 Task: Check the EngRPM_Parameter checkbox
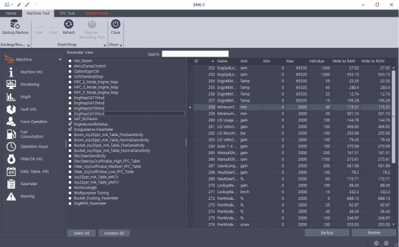point(70,204)
